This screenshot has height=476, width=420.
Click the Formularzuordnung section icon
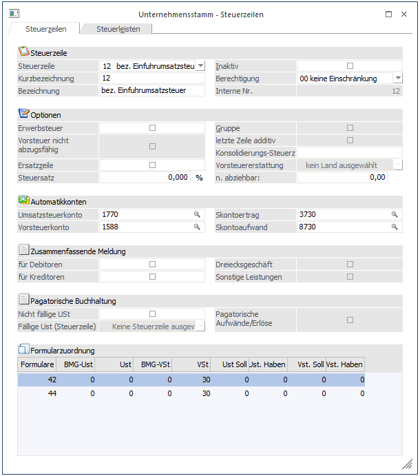pos(24,349)
